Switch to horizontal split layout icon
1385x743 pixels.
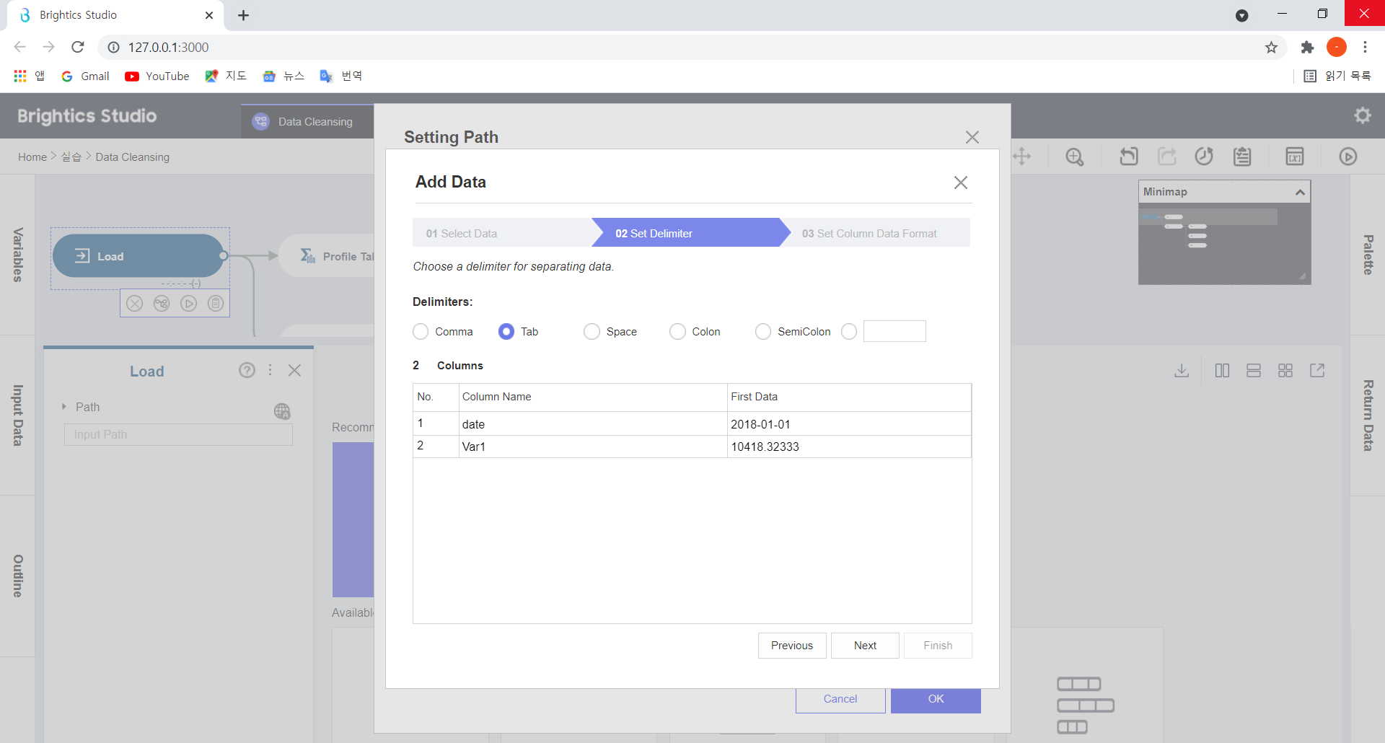coord(1254,371)
